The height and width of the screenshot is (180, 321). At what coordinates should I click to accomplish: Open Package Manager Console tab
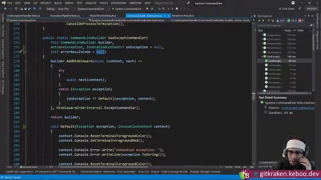point(205,171)
